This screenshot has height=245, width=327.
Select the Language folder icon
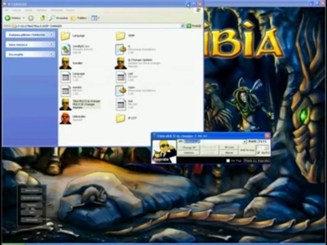(x=65, y=36)
